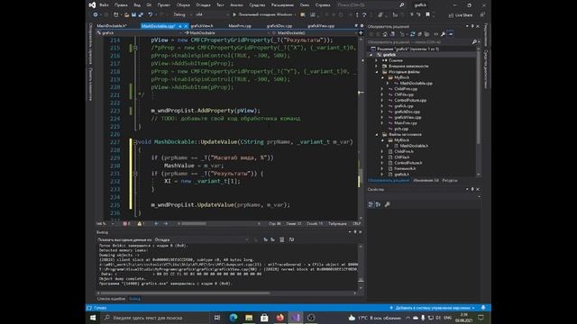Viewport: 577px width, 324px height.
Task: Select ControlPicture.cpp in Solution Explorer
Action: point(410,100)
